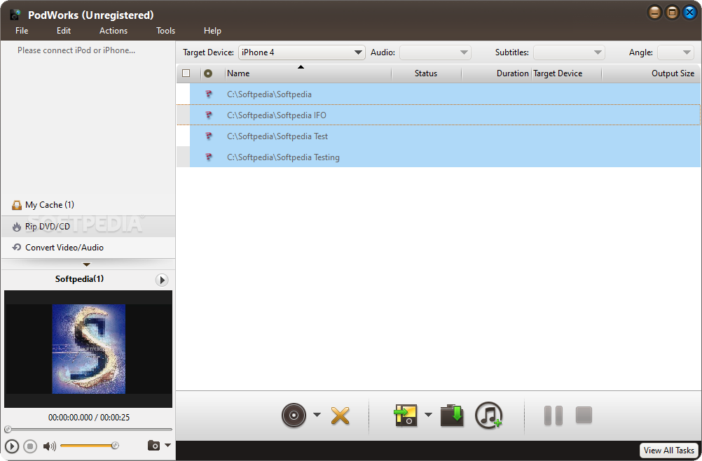Sort by the Status column header
The height and width of the screenshot is (461, 702).
(x=426, y=73)
